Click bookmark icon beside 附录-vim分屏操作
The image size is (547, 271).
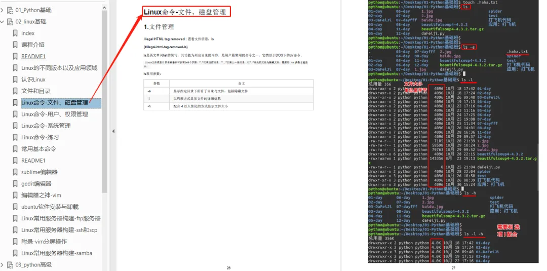(15, 242)
